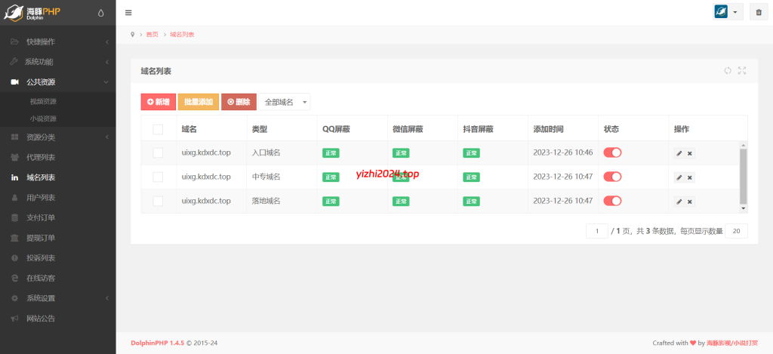Open the 全部域名 filter dropdown
This screenshot has width=773, height=354.
click(x=285, y=102)
